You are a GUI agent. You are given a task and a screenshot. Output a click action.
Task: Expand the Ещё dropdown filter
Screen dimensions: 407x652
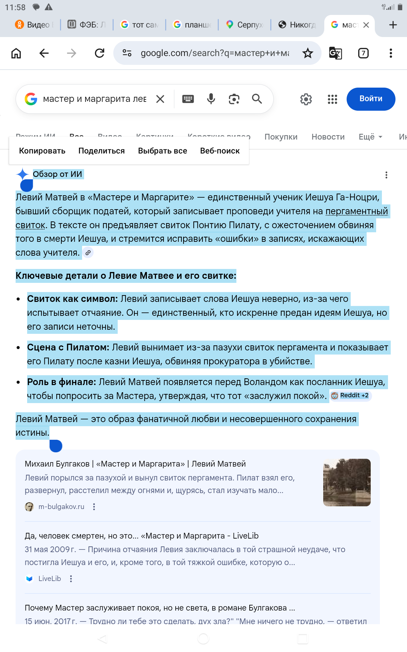370,137
